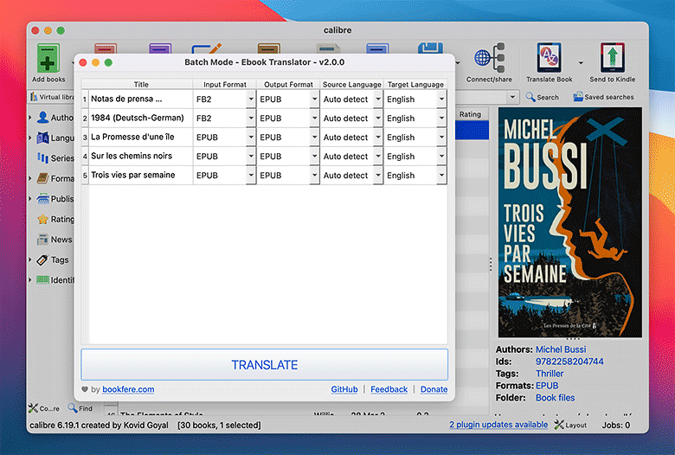Viewport: 675px width, 455px height.
Task: Click row number 5 header
Action: click(x=85, y=176)
